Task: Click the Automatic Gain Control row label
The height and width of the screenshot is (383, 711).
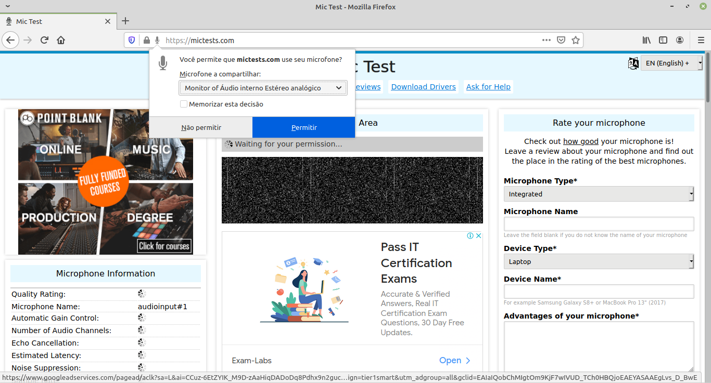Action: coord(55,318)
